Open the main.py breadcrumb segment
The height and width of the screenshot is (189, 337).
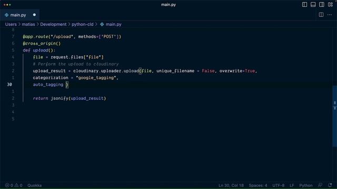pyautogui.click(x=114, y=24)
